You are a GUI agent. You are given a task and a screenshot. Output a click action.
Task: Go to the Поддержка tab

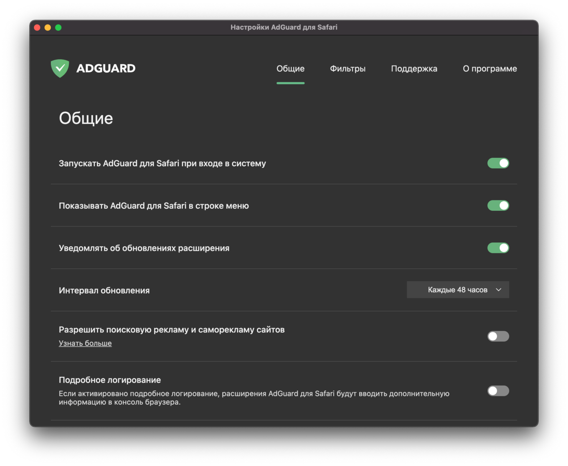pos(414,68)
